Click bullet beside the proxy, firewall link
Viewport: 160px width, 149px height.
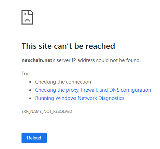click(30, 90)
